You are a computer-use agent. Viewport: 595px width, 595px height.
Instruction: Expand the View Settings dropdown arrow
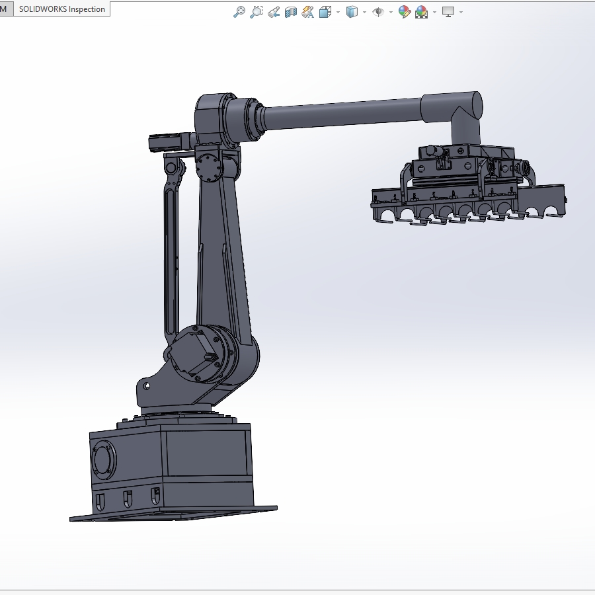[461, 12]
